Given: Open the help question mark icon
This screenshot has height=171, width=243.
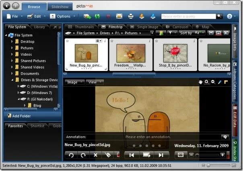Looking at the screenshot, I should [229, 16].
